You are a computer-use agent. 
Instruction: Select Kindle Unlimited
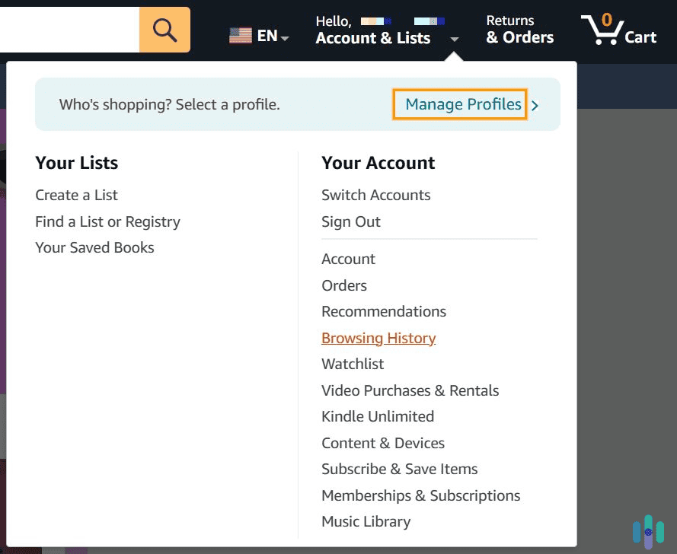377,416
